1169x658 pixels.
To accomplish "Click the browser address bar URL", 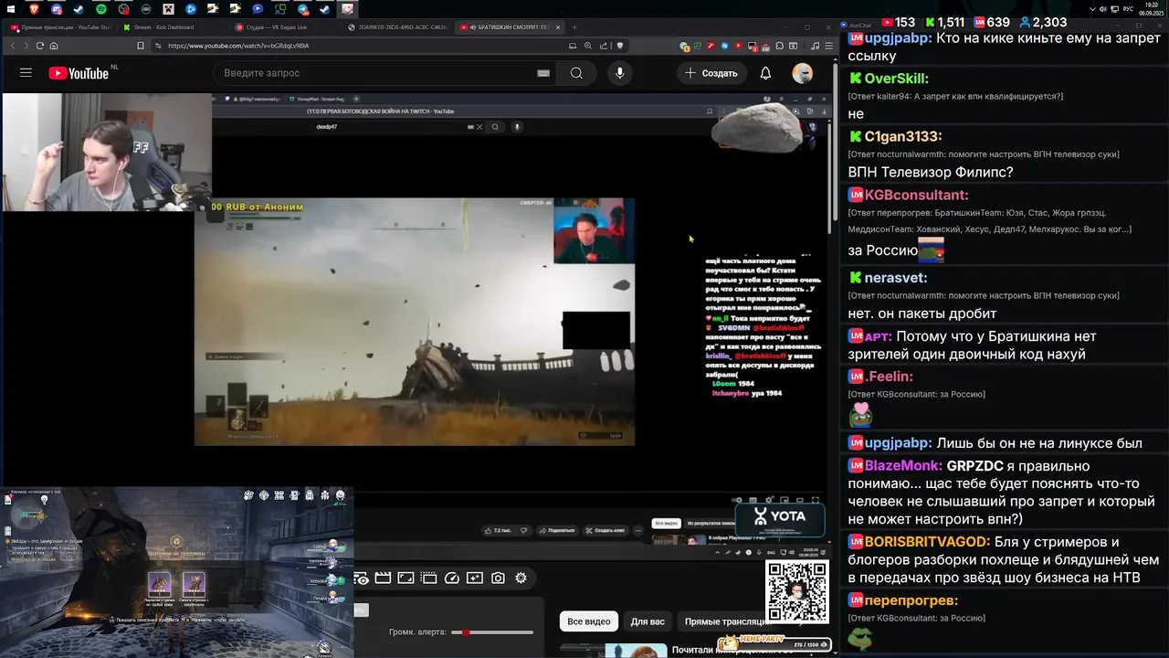I will (x=238, y=46).
